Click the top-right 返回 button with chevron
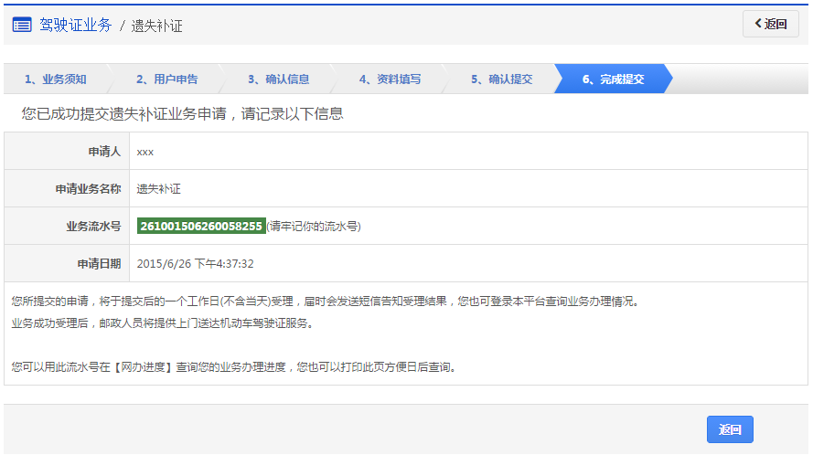Image resolution: width=813 pixels, height=455 pixels. click(x=771, y=24)
